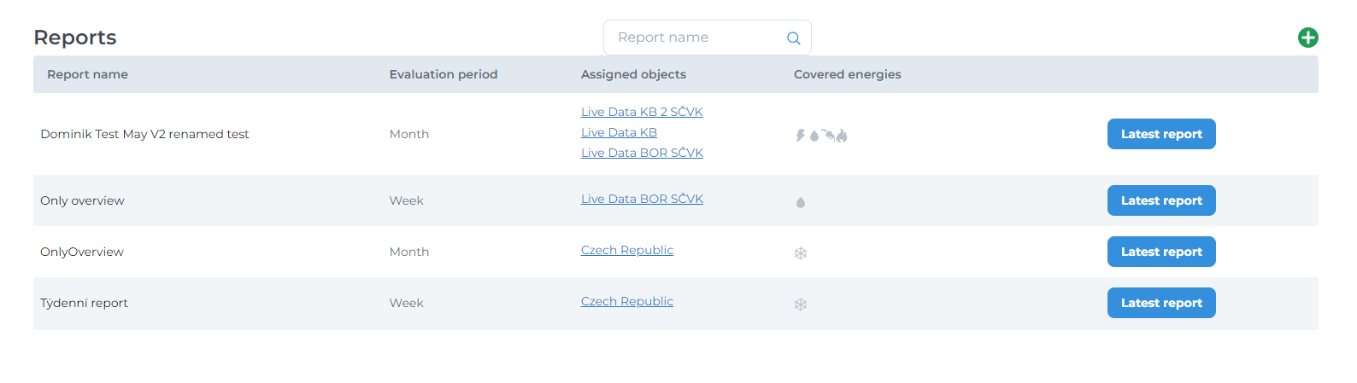
Task: Click the snowflake icon in OnlyOverview row
Action: coord(801,253)
